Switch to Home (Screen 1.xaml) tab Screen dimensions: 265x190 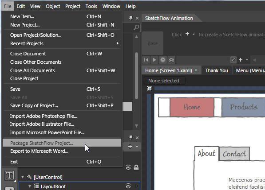[169, 70]
